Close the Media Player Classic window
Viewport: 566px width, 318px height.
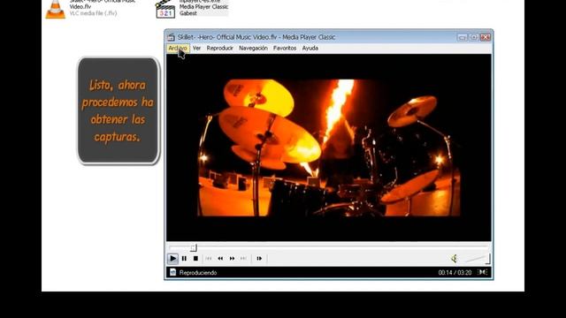click(x=486, y=37)
